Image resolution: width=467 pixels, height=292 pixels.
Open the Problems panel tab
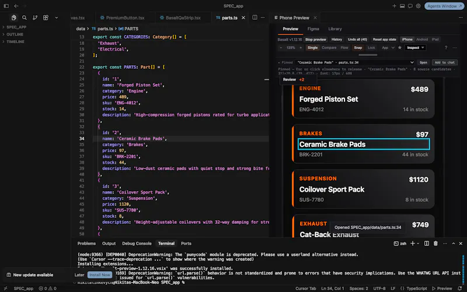pyautogui.click(x=86, y=243)
